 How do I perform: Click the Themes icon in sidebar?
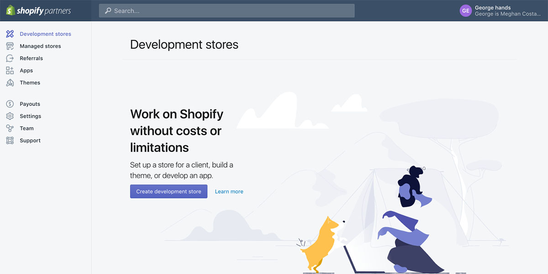click(10, 83)
